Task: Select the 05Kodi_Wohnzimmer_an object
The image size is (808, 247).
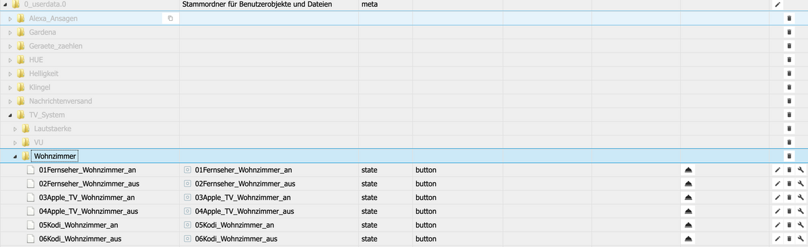Action: point(79,225)
